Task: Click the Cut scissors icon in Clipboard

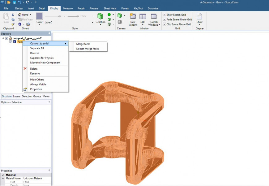Action: [x=13, y=15]
